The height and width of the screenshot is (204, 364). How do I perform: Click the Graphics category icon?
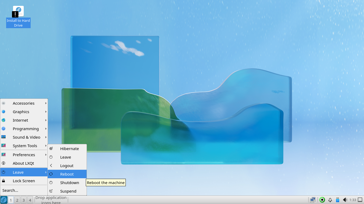(3, 112)
